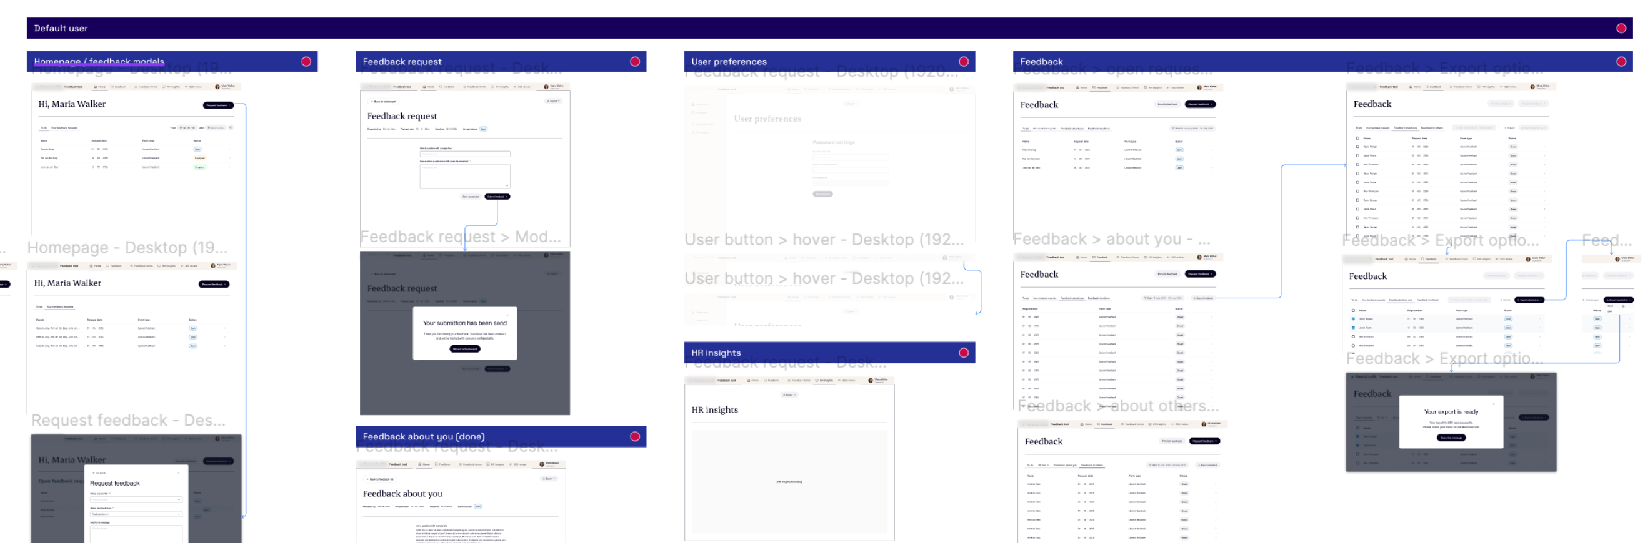Click the '[HR insights tool view]' placeholder text
This screenshot has height=543, width=1650.
pos(789,482)
